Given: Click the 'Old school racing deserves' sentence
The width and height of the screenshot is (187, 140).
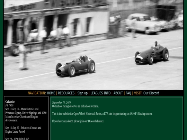Looking at the screenshot, I should coord(75,106).
